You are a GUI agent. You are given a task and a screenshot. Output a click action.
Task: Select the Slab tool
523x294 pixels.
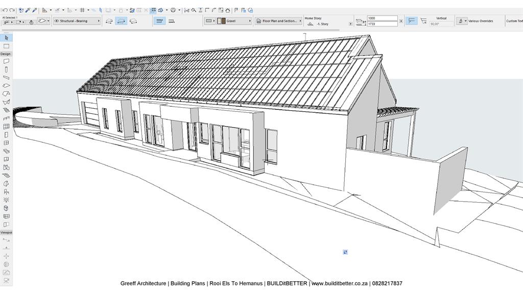pyautogui.click(x=6, y=86)
